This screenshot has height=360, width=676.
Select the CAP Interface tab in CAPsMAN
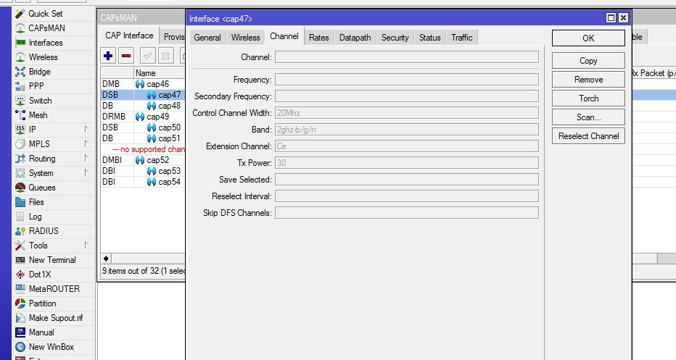(129, 35)
